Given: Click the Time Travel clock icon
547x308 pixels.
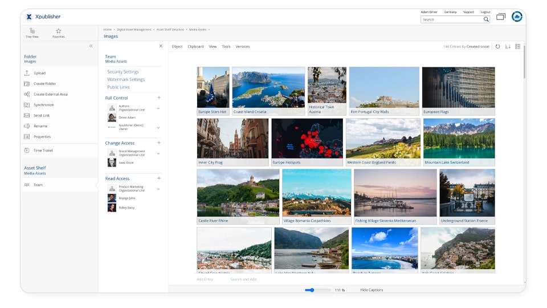Looking at the screenshot, I should pos(27,151).
